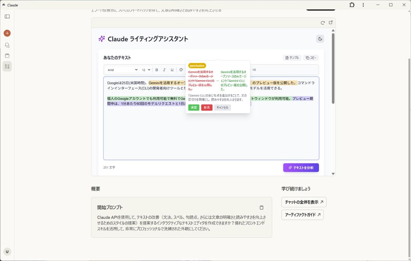Click the テキストを分析 analyze button
Image resolution: width=411 pixels, height=261 pixels.
[x=301, y=167]
